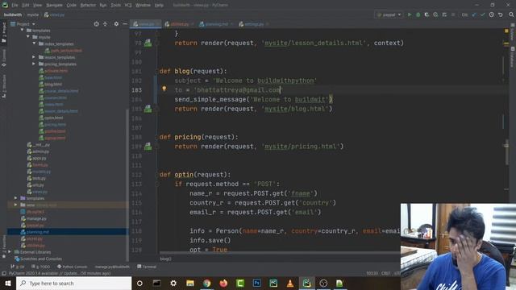Launch Firefox from the taskbar

[x=223, y=283]
